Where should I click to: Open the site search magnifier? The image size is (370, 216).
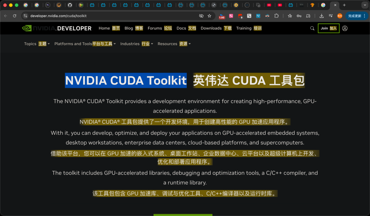(312, 28)
